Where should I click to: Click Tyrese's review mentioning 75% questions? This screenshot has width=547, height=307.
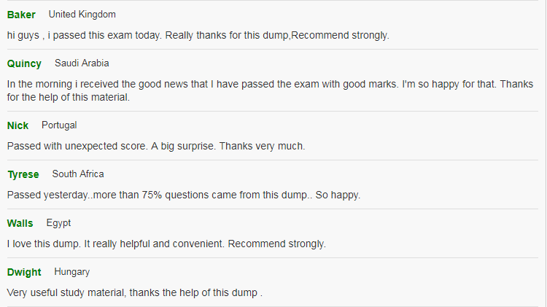(x=184, y=195)
